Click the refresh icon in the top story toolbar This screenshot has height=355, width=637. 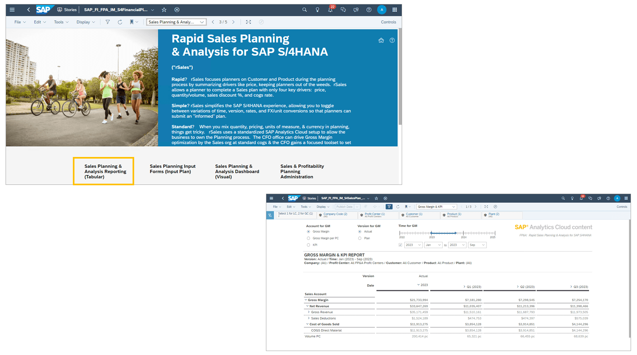click(x=120, y=22)
